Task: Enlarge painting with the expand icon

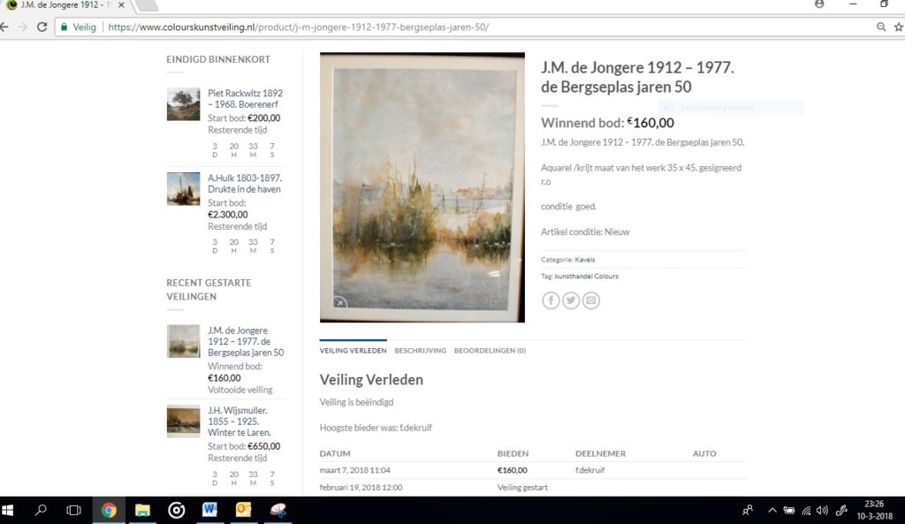Action: coord(340,302)
